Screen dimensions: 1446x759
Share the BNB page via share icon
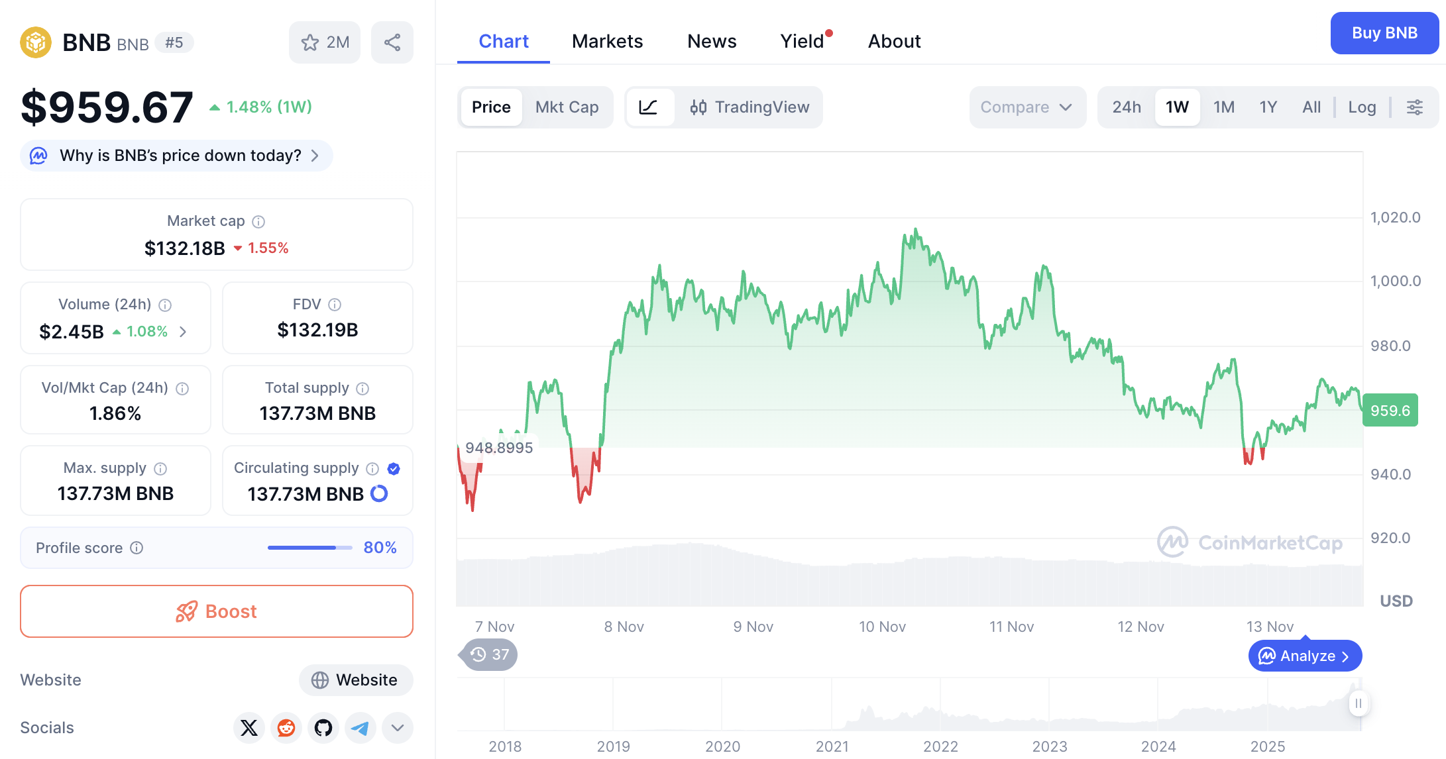[x=392, y=42]
